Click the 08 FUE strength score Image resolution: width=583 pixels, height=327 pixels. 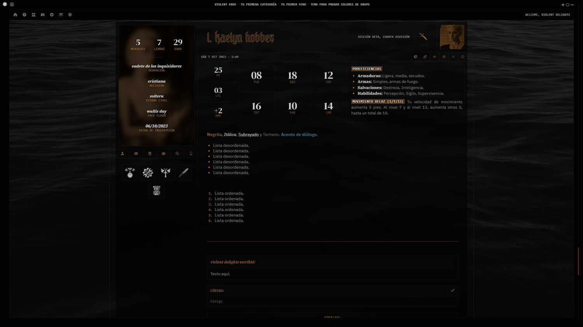[257, 77]
